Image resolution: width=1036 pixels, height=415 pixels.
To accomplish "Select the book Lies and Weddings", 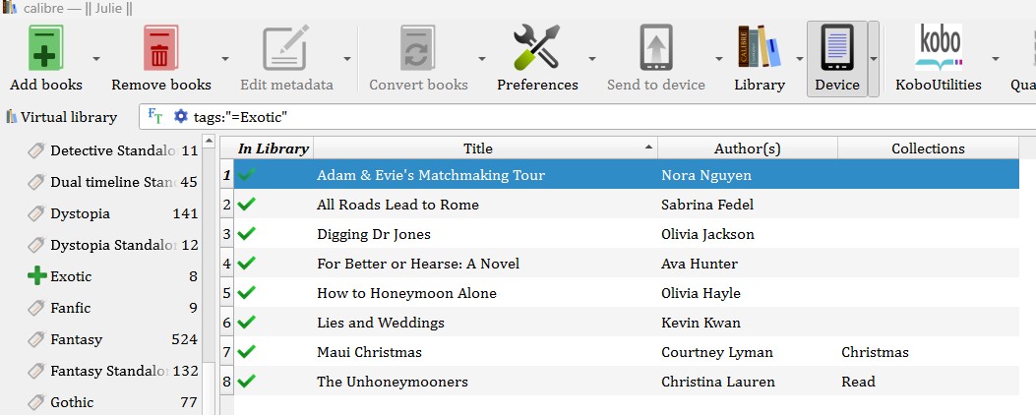I will 380,323.
